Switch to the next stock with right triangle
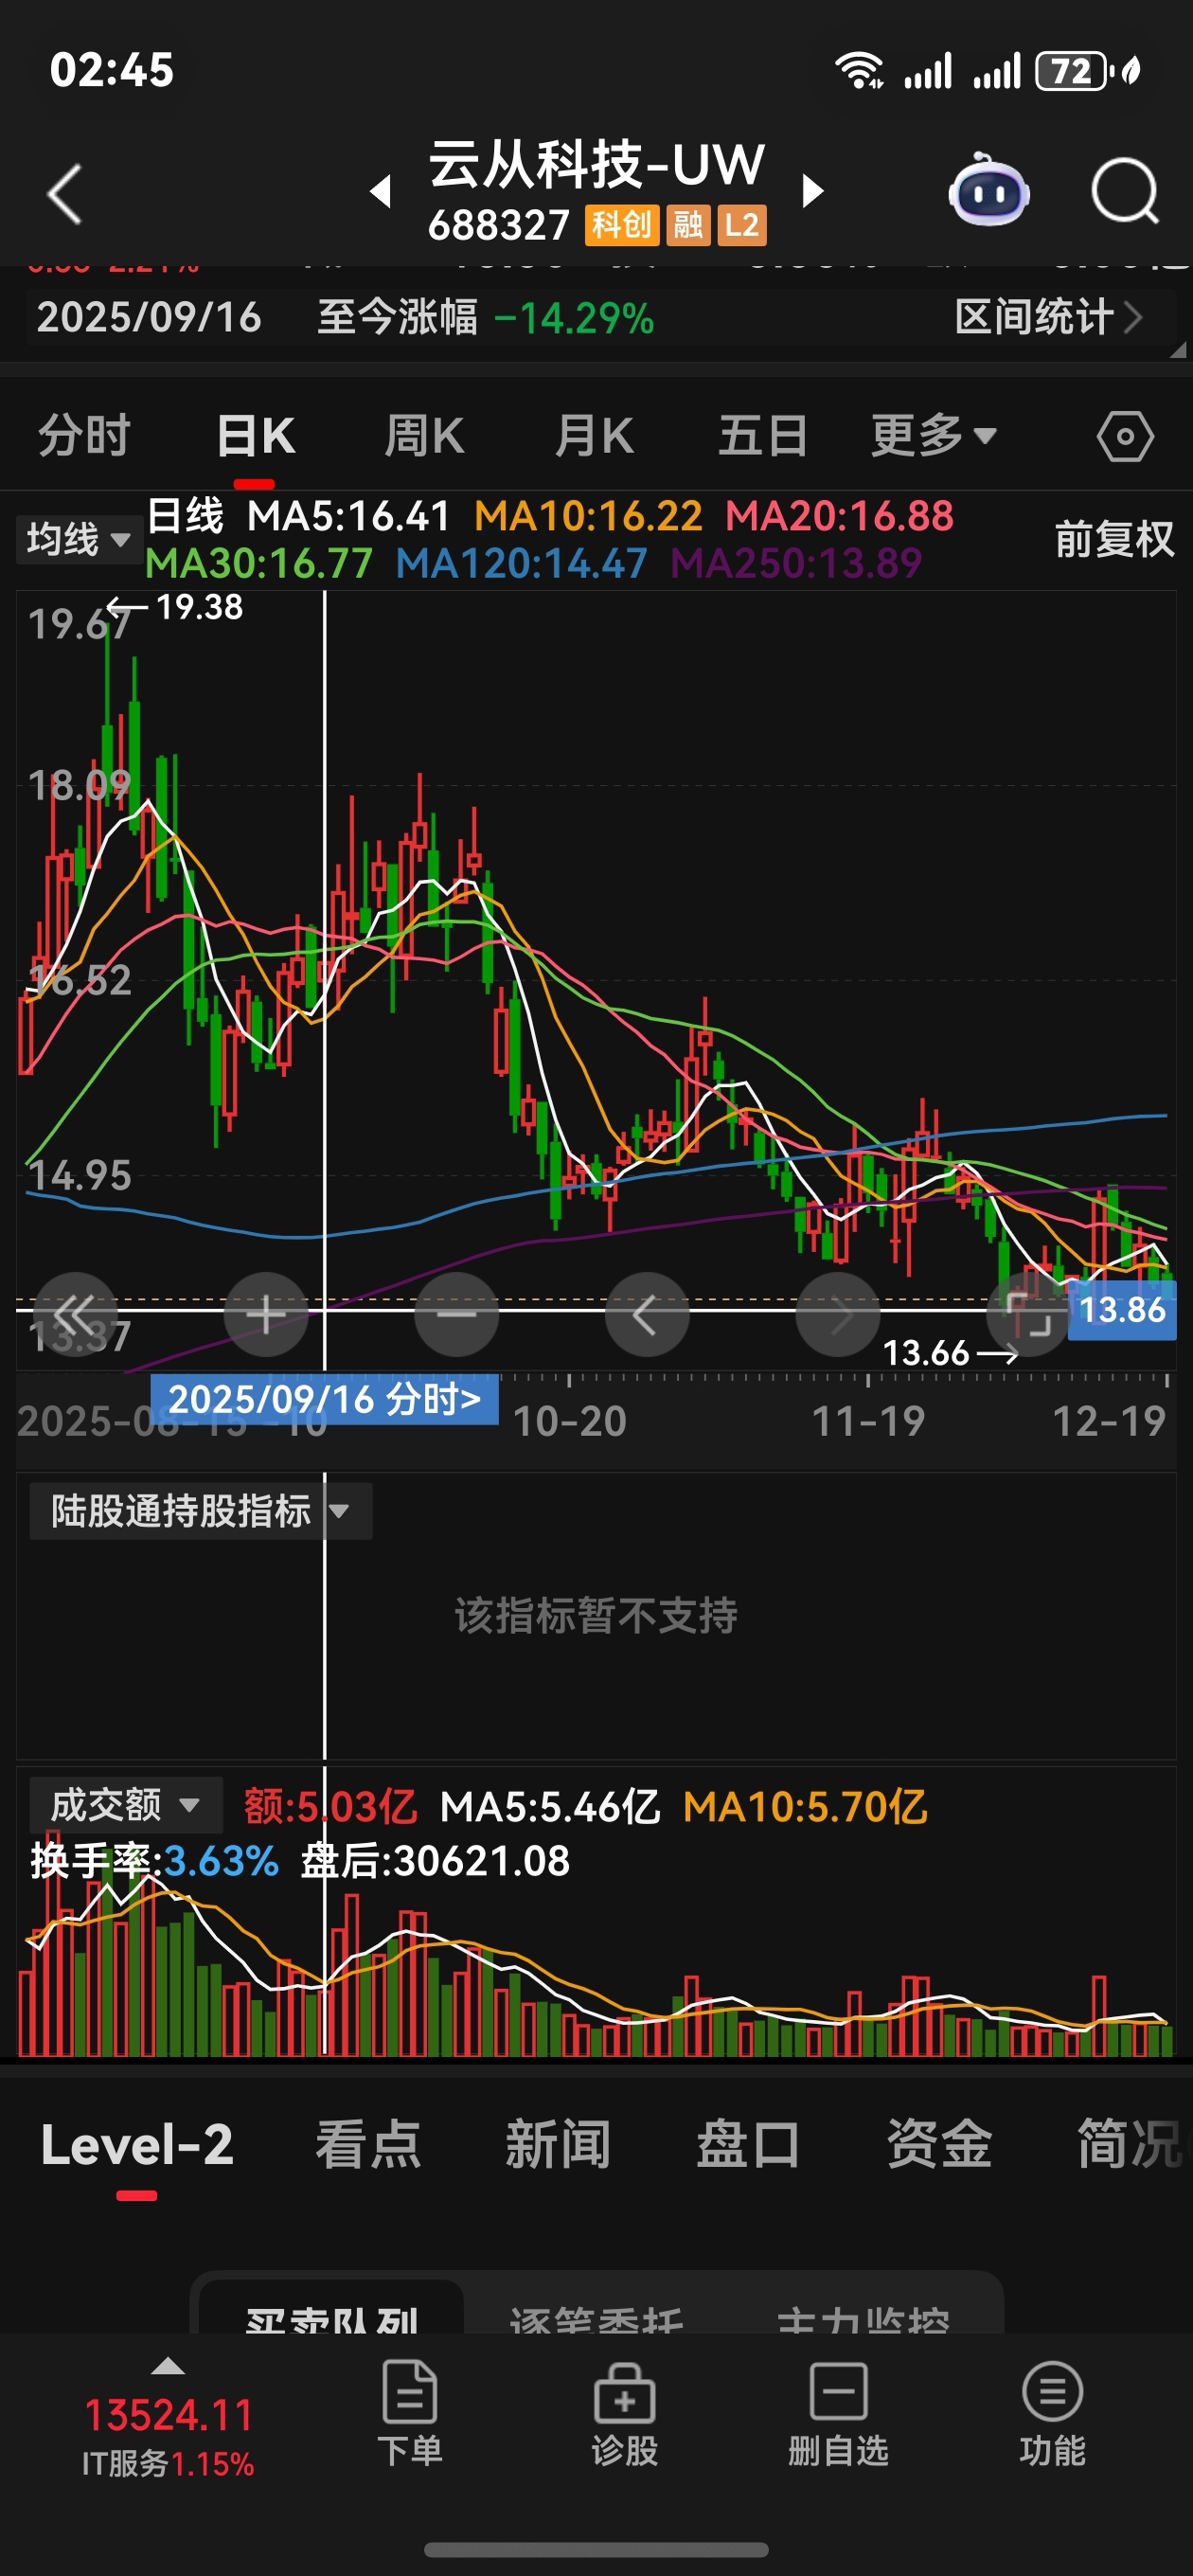Image resolution: width=1193 pixels, height=2576 pixels. (x=813, y=191)
